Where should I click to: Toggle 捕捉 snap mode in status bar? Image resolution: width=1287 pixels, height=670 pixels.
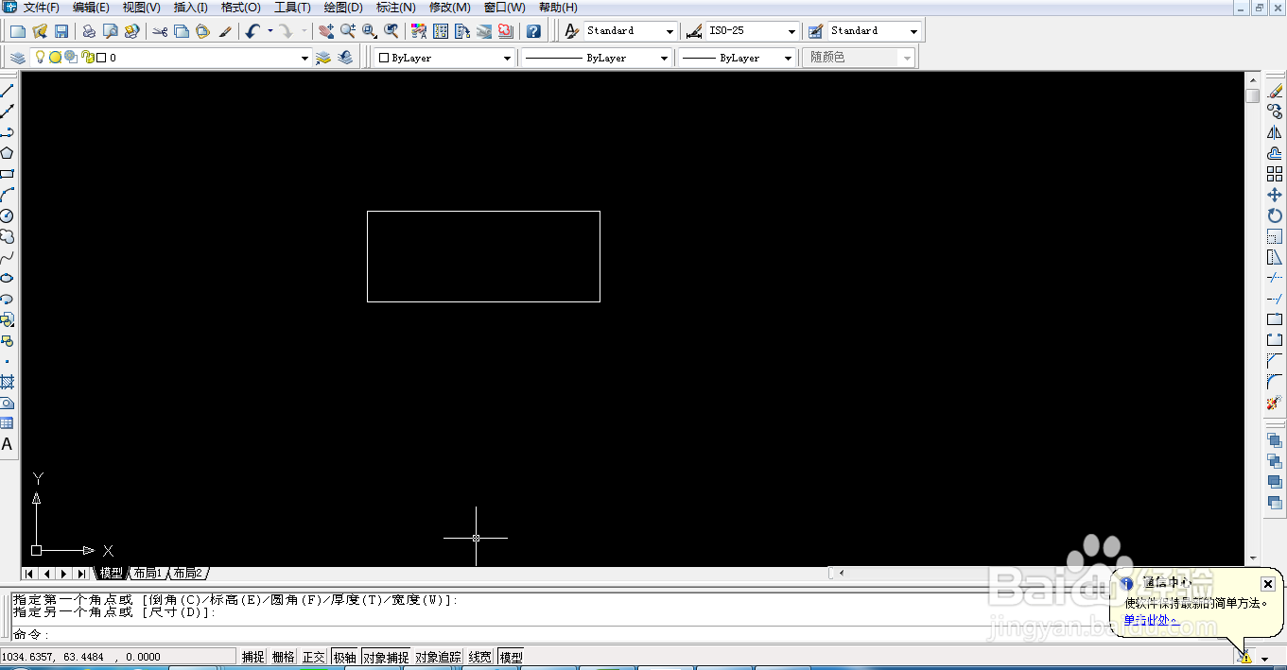point(252,657)
